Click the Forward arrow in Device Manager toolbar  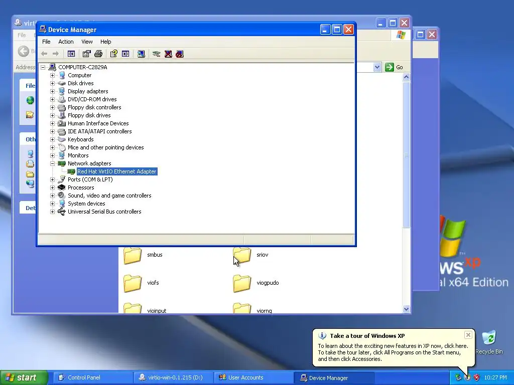pos(56,54)
